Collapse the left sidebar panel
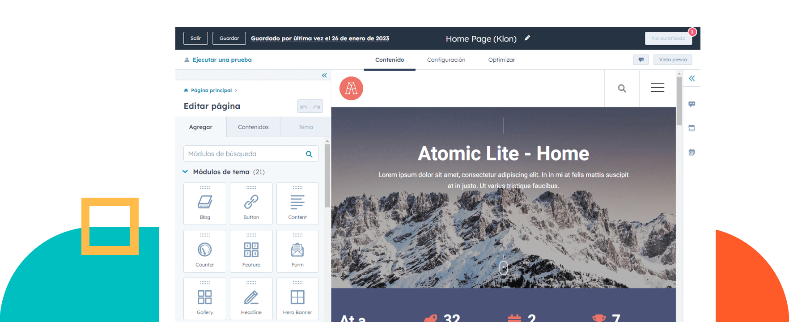The height and width of the screenshot is (322, 789). 324,76
